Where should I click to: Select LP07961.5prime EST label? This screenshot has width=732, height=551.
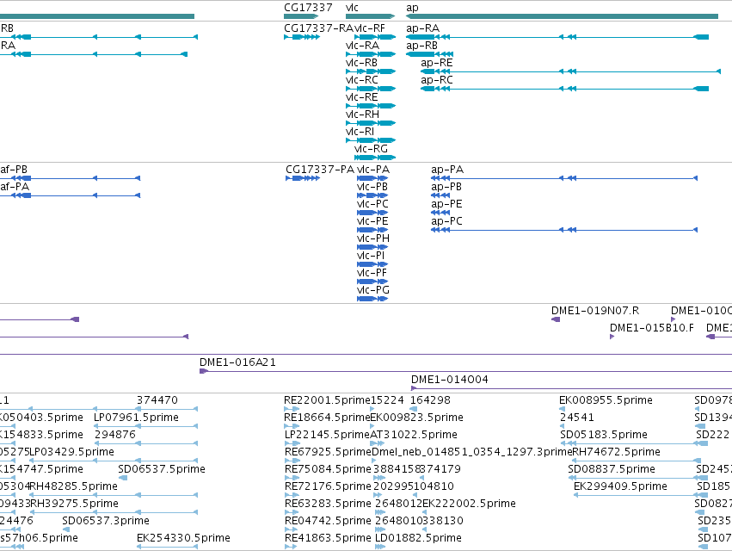136,418
